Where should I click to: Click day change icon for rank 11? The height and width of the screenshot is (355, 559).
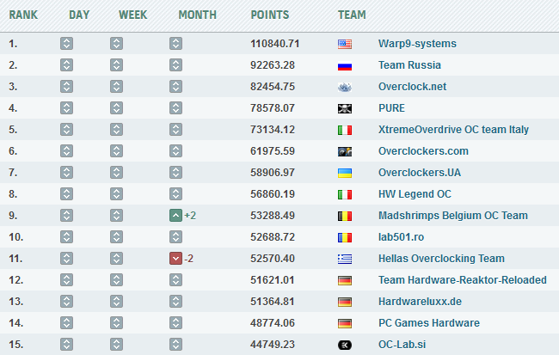(x=67, y=259)
